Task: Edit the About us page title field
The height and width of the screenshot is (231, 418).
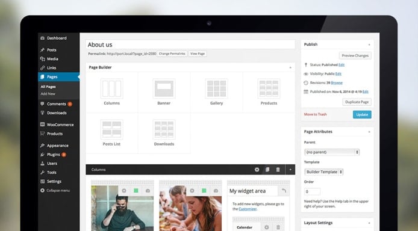Action: [x=190, y=45]
